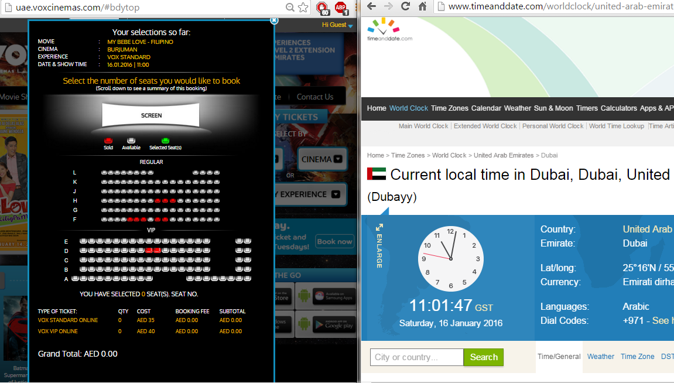Open World Time Lookup link
674x383 pixels.
[617, 126]
